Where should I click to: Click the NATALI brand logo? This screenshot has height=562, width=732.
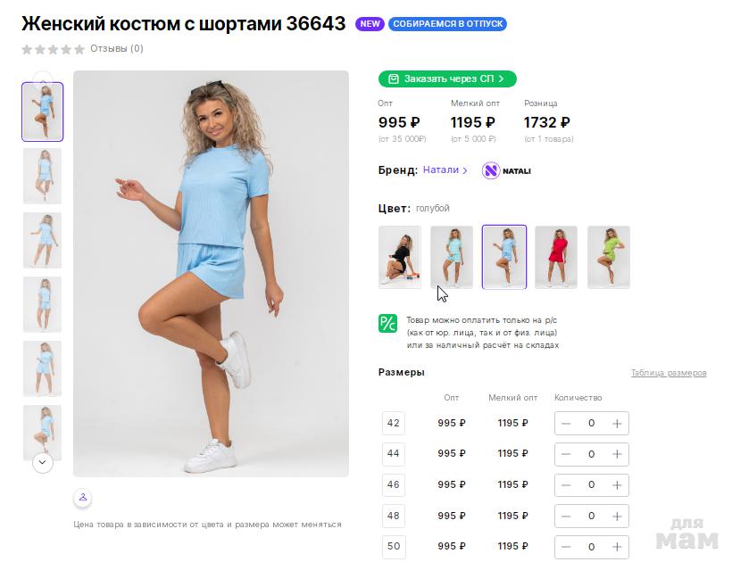pos(506,170)
